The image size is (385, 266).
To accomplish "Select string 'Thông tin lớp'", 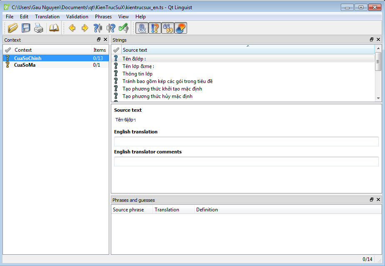I will tap(243, 74).
